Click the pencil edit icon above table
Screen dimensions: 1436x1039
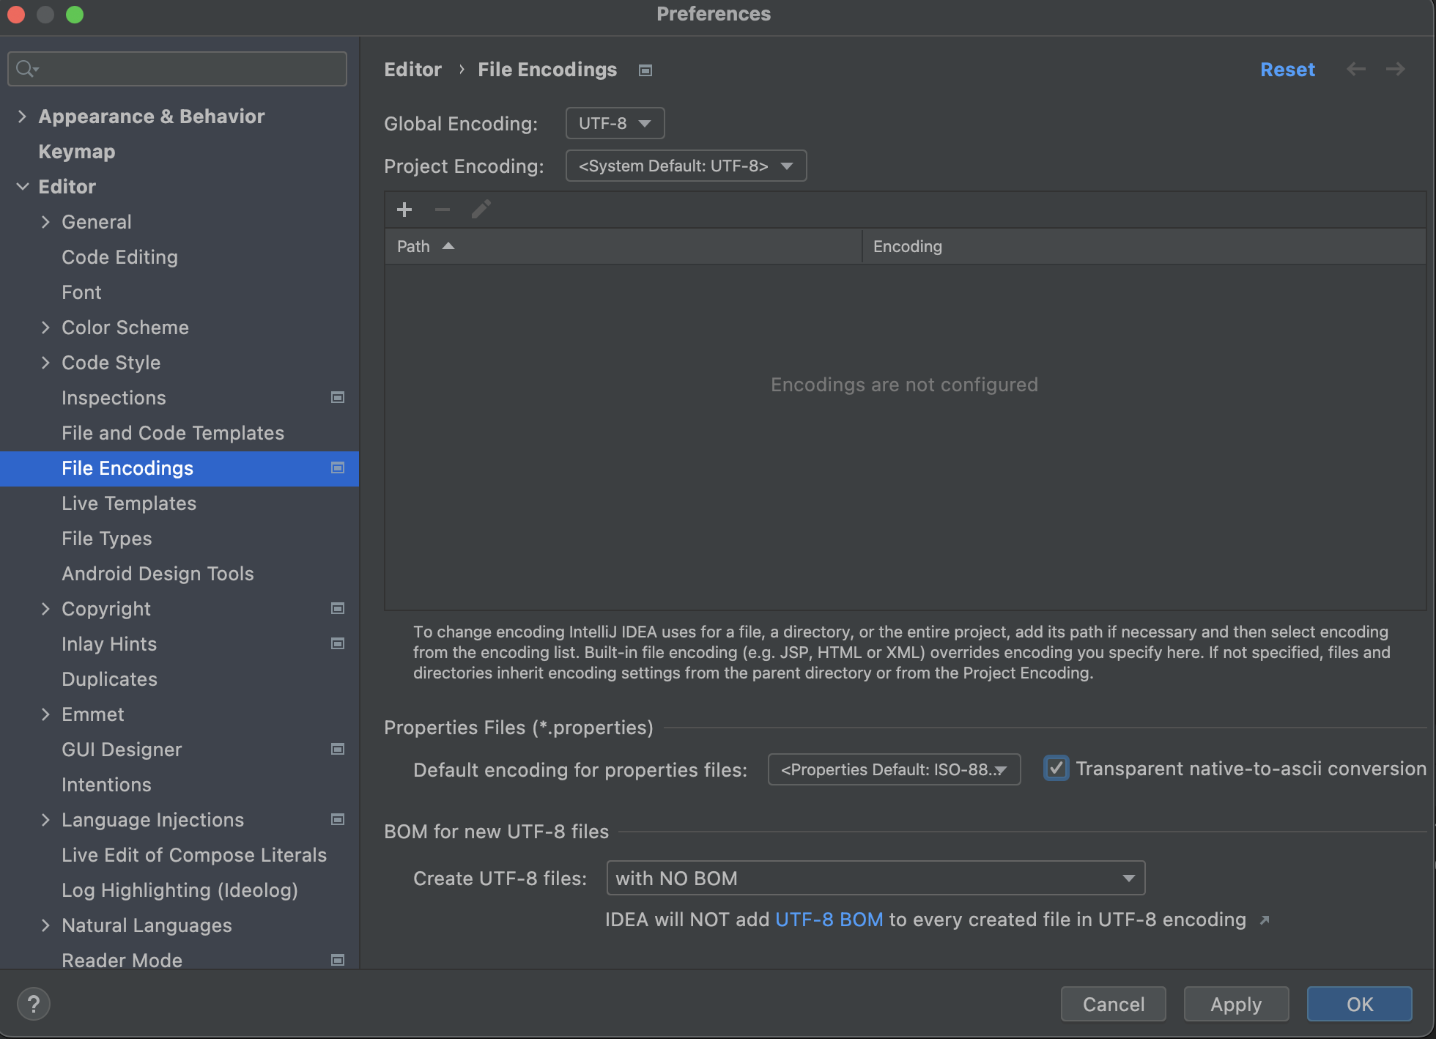(x=481, y=210)
